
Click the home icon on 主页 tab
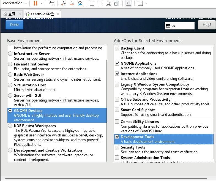[5, 14]
